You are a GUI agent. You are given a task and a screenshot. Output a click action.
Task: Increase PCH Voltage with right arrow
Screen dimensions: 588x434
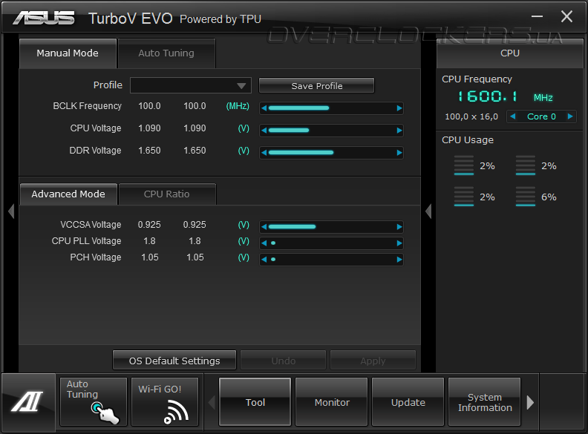pyautogui.click(x=399, y=260)
